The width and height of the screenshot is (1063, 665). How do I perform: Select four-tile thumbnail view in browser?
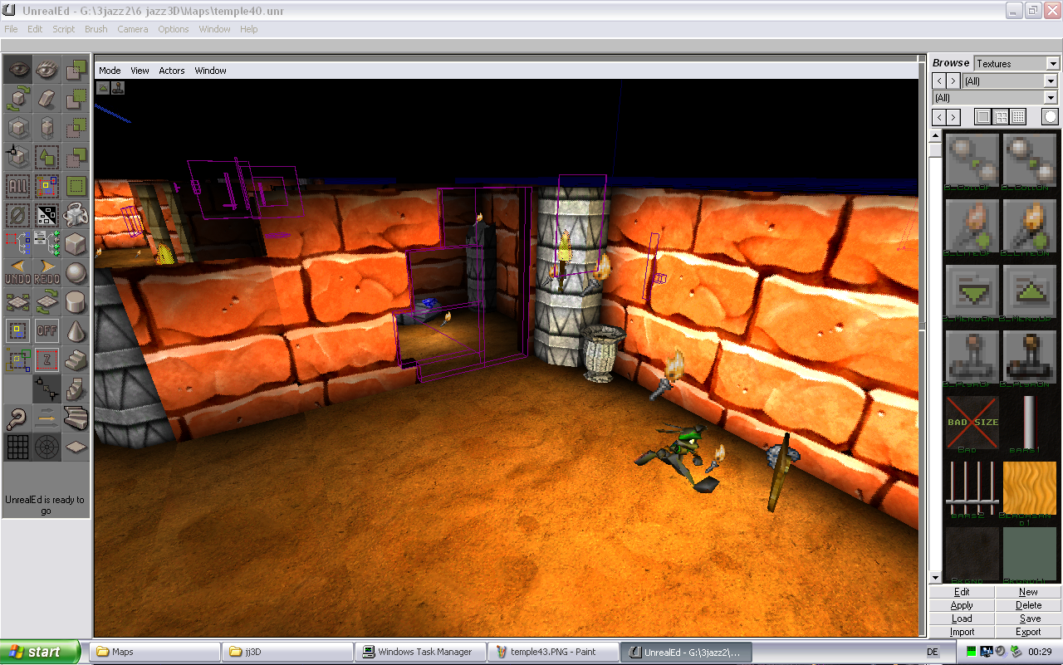pyautogui.click(x=1001, y=117)
